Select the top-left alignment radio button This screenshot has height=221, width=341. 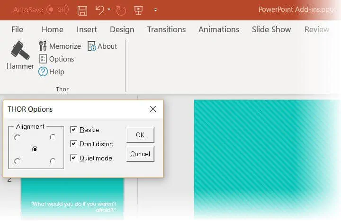pos(18,137)
